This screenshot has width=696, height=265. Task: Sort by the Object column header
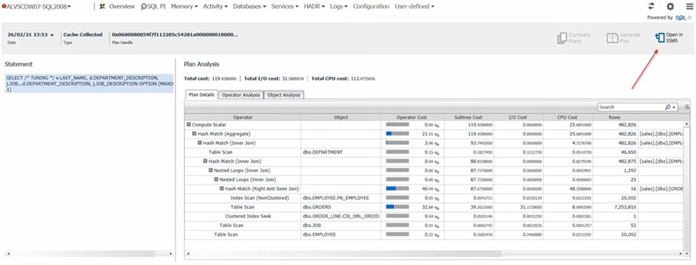[x=341, y=117]
